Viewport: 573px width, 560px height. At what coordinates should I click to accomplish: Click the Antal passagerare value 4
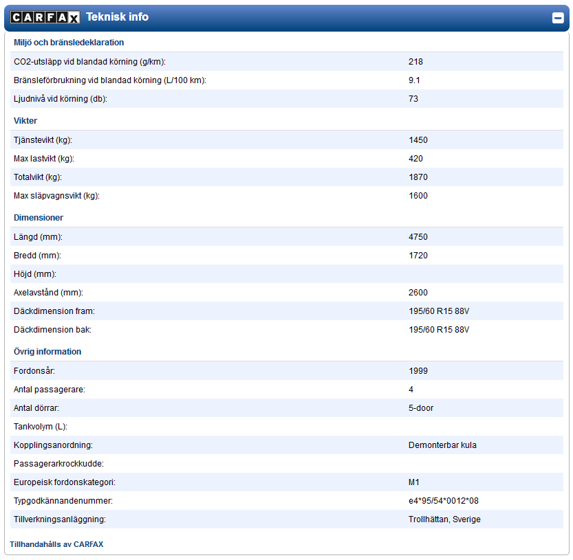click(411, 390)
